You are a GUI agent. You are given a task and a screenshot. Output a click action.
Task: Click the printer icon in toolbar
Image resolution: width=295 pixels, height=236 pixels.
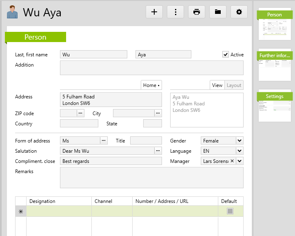(197, 12)
